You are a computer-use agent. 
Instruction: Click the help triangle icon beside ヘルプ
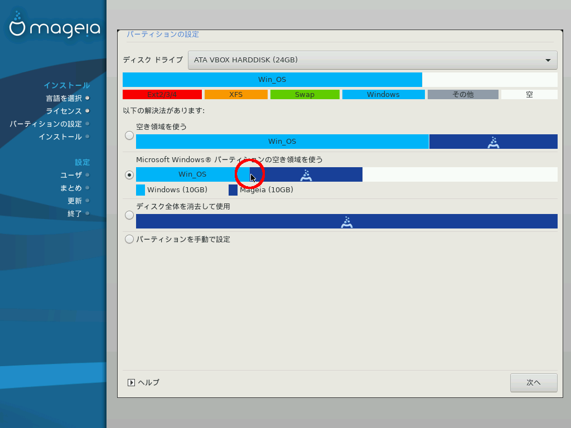(x=131, y=382)
